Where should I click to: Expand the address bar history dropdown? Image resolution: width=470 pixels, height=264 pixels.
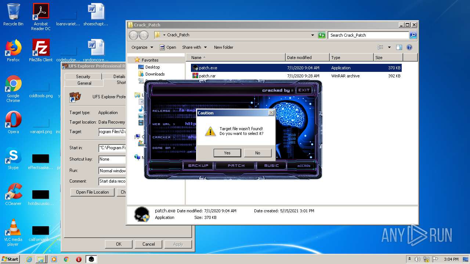tap(312, 35)
